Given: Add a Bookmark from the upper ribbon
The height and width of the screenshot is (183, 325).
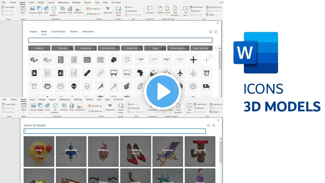Looking at the screenshot, I should pyautogui.click(x=131, y=11).
